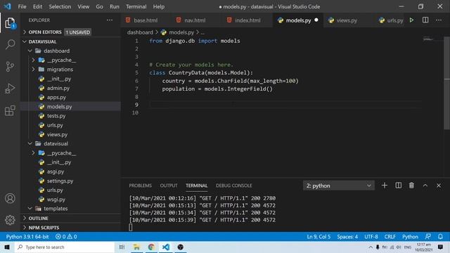
Task: Open File Explorer from taskbar
Action: tap(136, 247)
